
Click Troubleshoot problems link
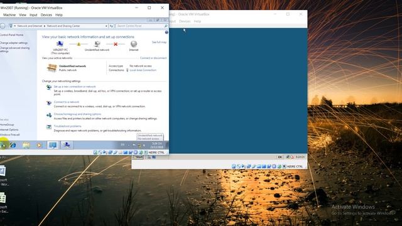coord(67,126)
